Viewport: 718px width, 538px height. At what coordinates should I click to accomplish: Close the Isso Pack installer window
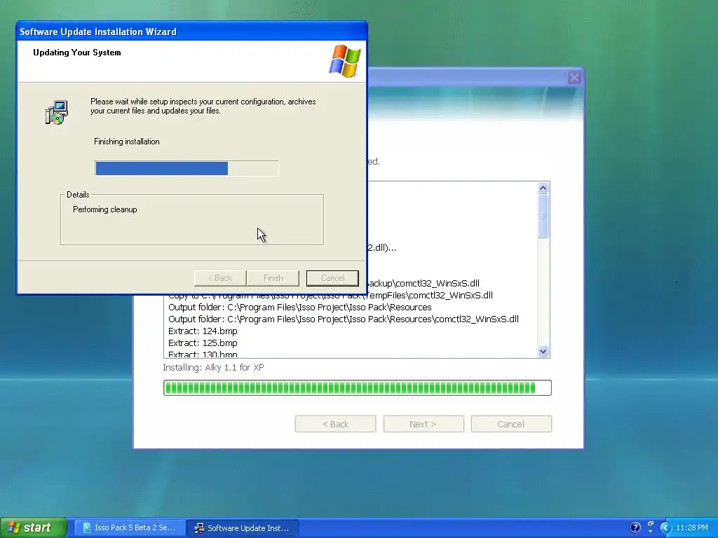coord(574,77)
